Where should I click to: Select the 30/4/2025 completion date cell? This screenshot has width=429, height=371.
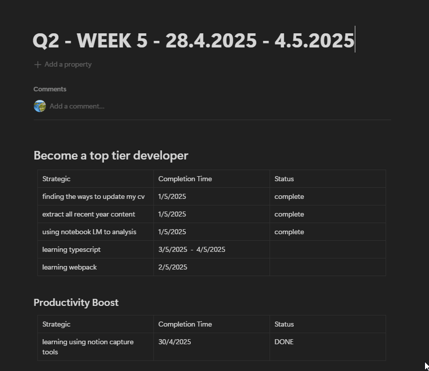(x=175, y=342)
